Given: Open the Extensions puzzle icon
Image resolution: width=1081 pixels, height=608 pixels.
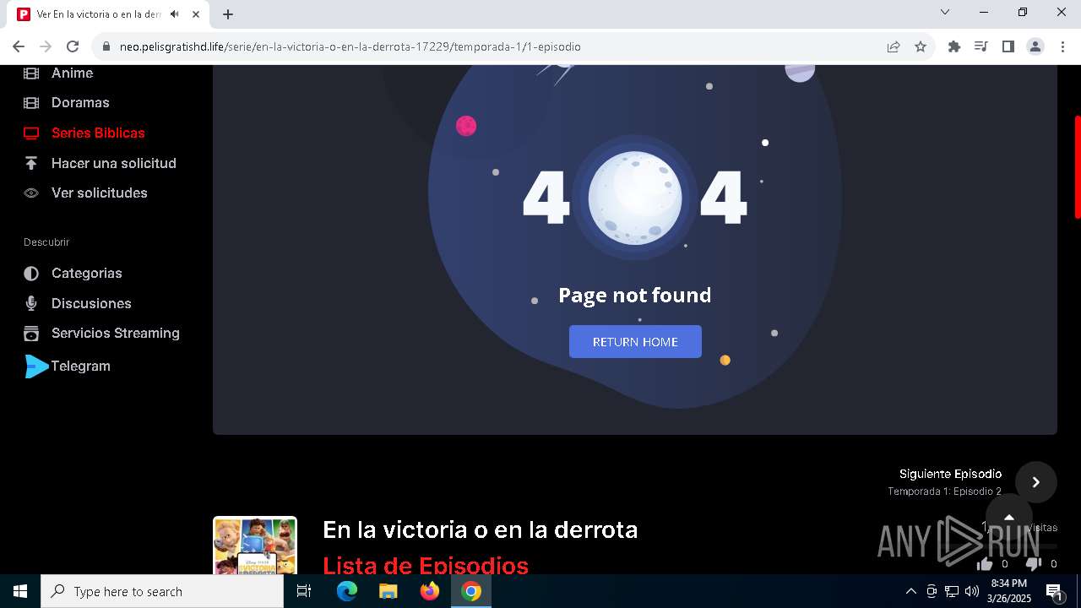Looking at the screenshot, I should coord(954,46).
